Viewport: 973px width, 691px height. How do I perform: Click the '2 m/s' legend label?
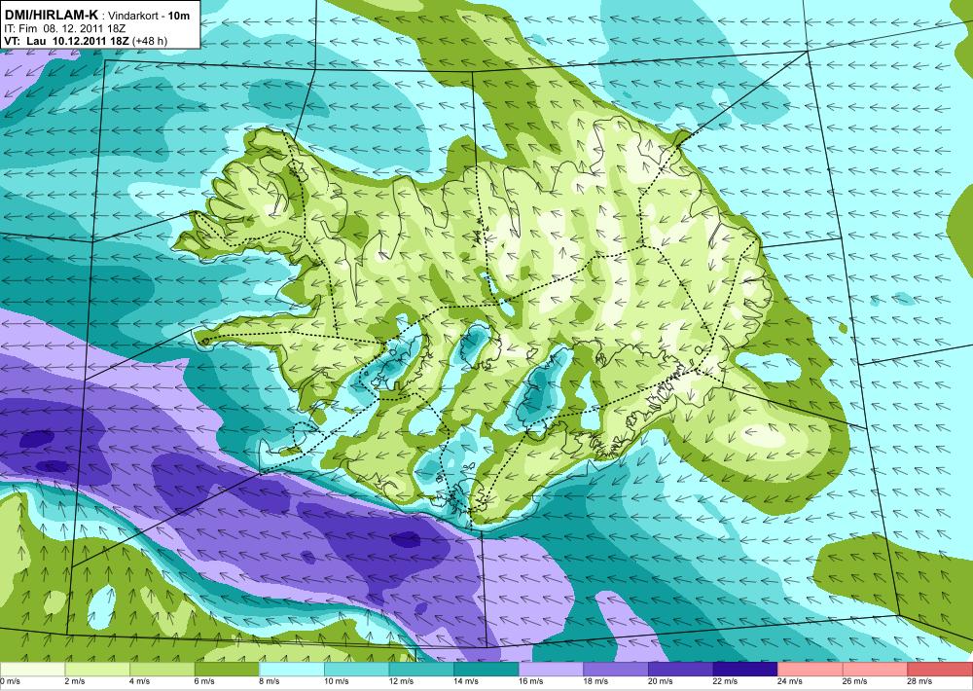tap(75, 681)
